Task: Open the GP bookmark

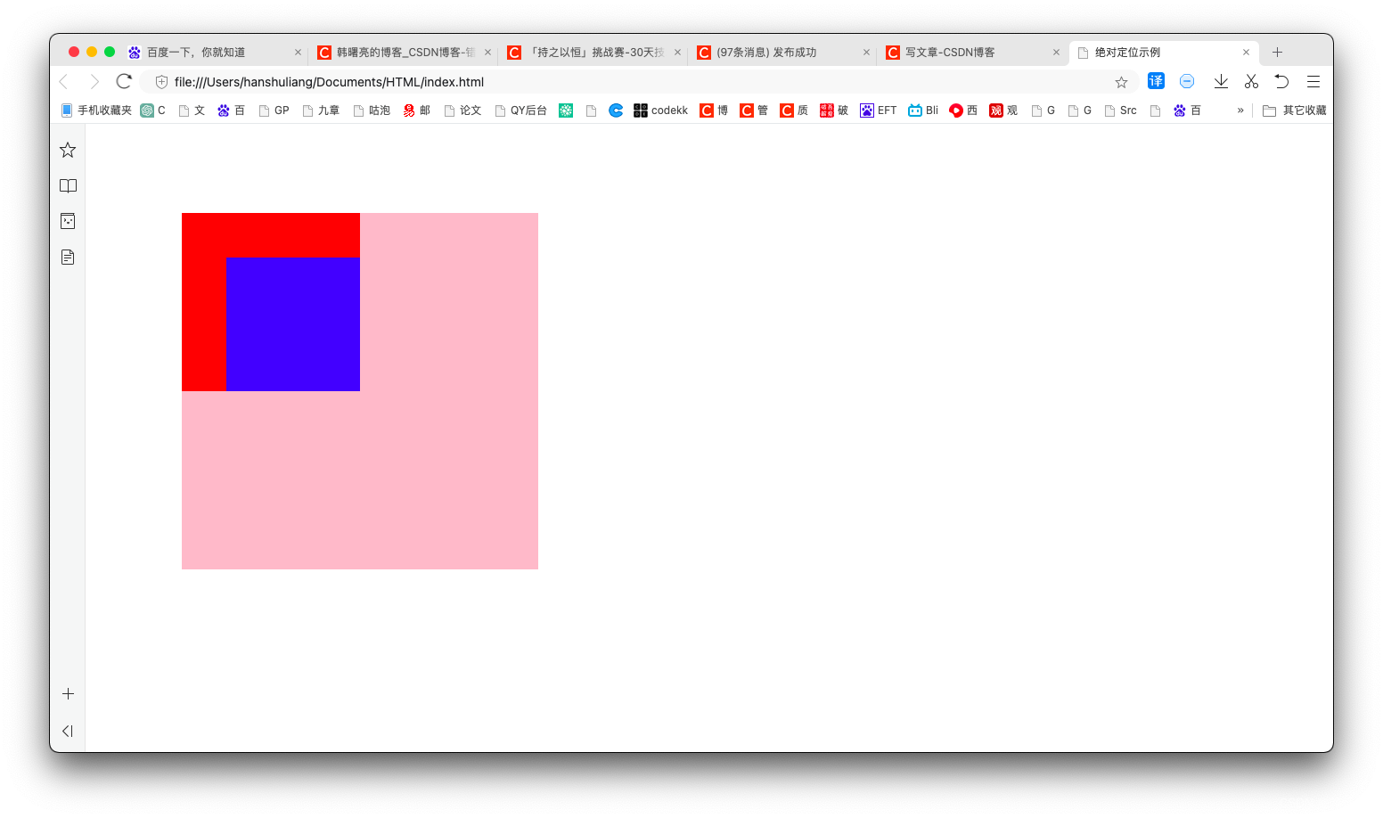Action: click(274, 110)
